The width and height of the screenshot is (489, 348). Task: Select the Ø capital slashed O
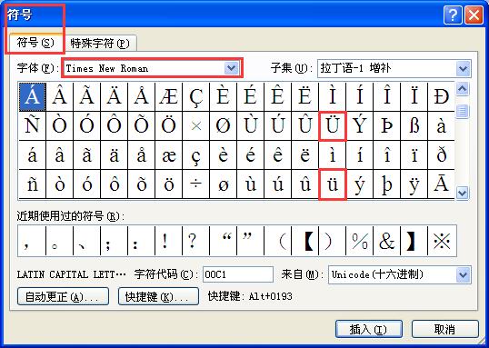click(224, 126)
